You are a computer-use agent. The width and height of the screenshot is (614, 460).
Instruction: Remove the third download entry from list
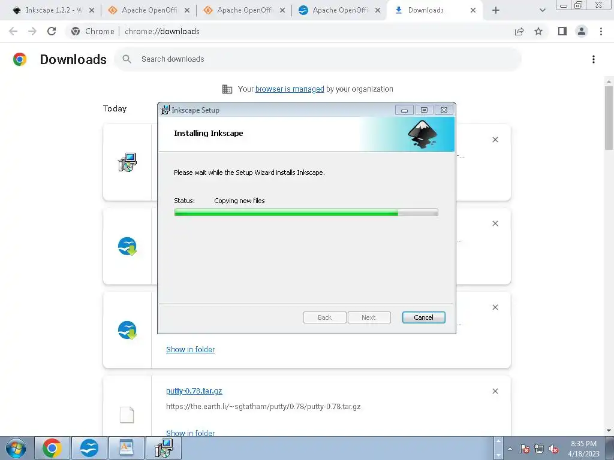tap(495, 307)
